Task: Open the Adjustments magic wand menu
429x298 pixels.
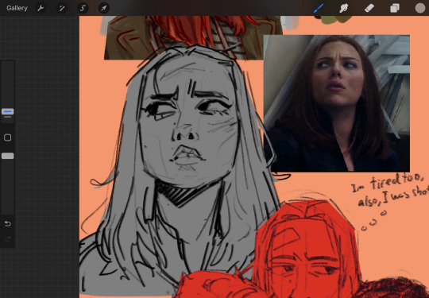Action: [x=61, y=8]
